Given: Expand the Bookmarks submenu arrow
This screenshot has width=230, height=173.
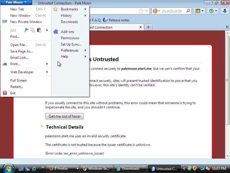Looking at the screenshot, I should [85, 9].
